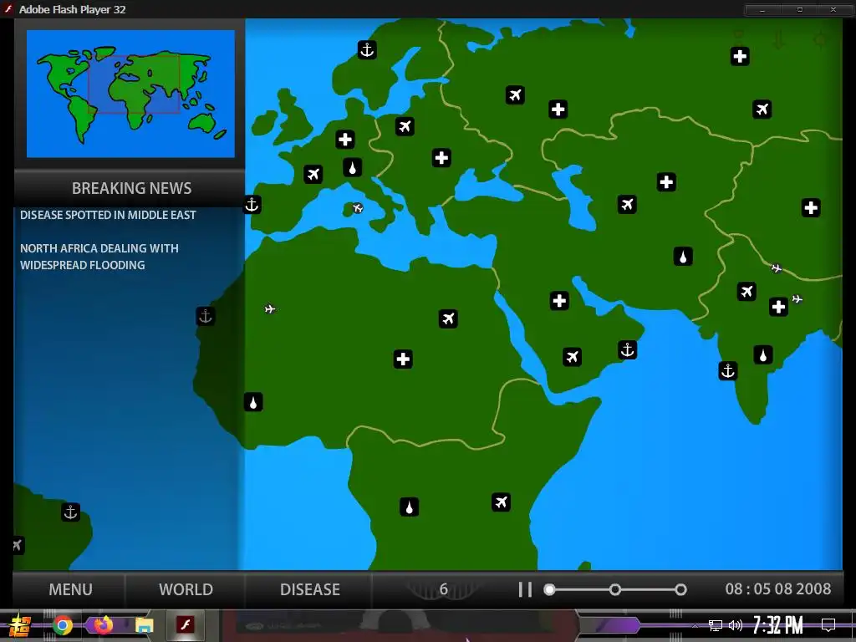Click the India seaport anchor icon
The height and width of the screenshot is (642, 856).
728,371
